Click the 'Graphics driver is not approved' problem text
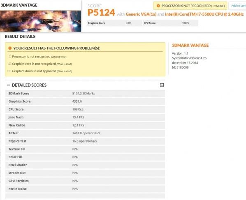Viewport: 246px width, 200px height. [x=34, y=71]
